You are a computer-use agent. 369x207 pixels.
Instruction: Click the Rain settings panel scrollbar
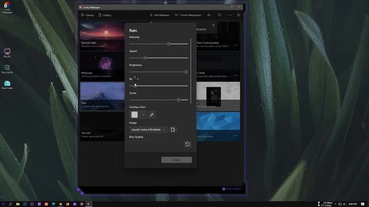[191, 70]
